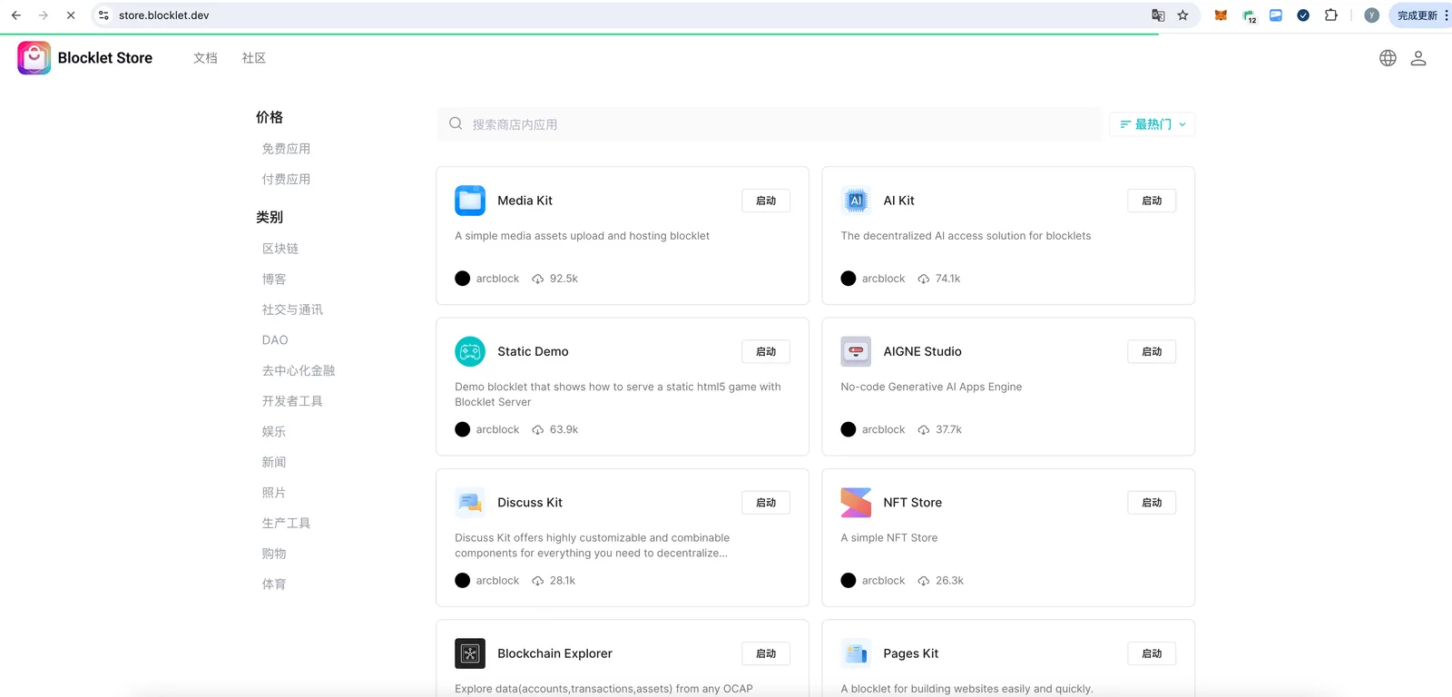The image size is (1452, 697).
Task: Launch AIGNE Studio with 启动 button
Action: pyautogui.click(x=1152, y=352)
